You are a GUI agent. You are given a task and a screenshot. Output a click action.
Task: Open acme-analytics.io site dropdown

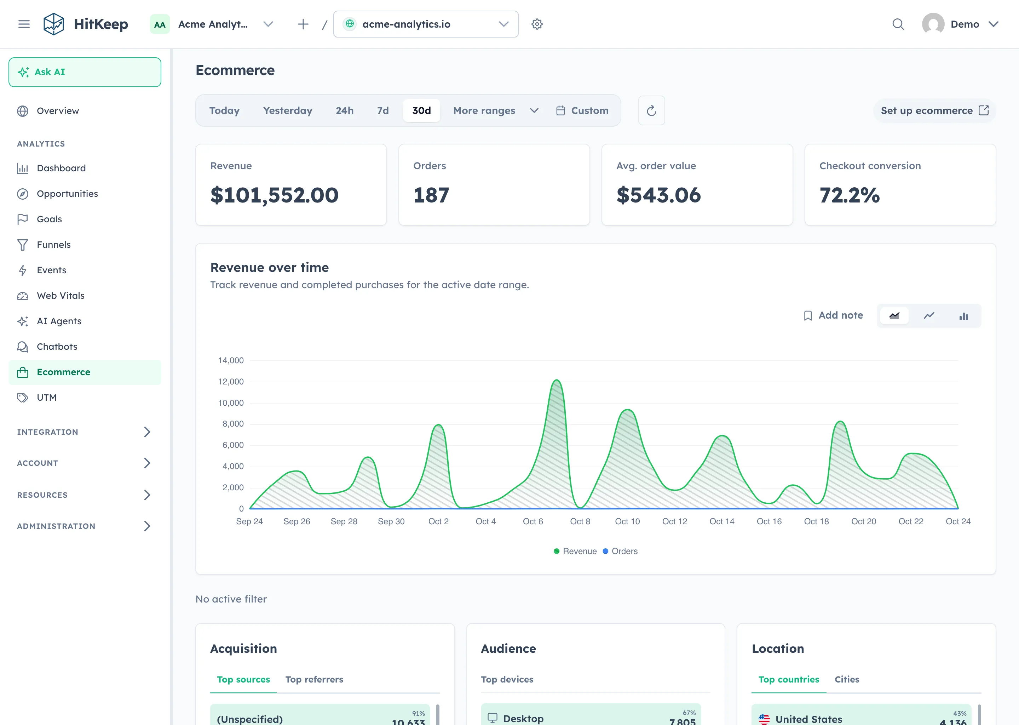click(x=426, y=24)
